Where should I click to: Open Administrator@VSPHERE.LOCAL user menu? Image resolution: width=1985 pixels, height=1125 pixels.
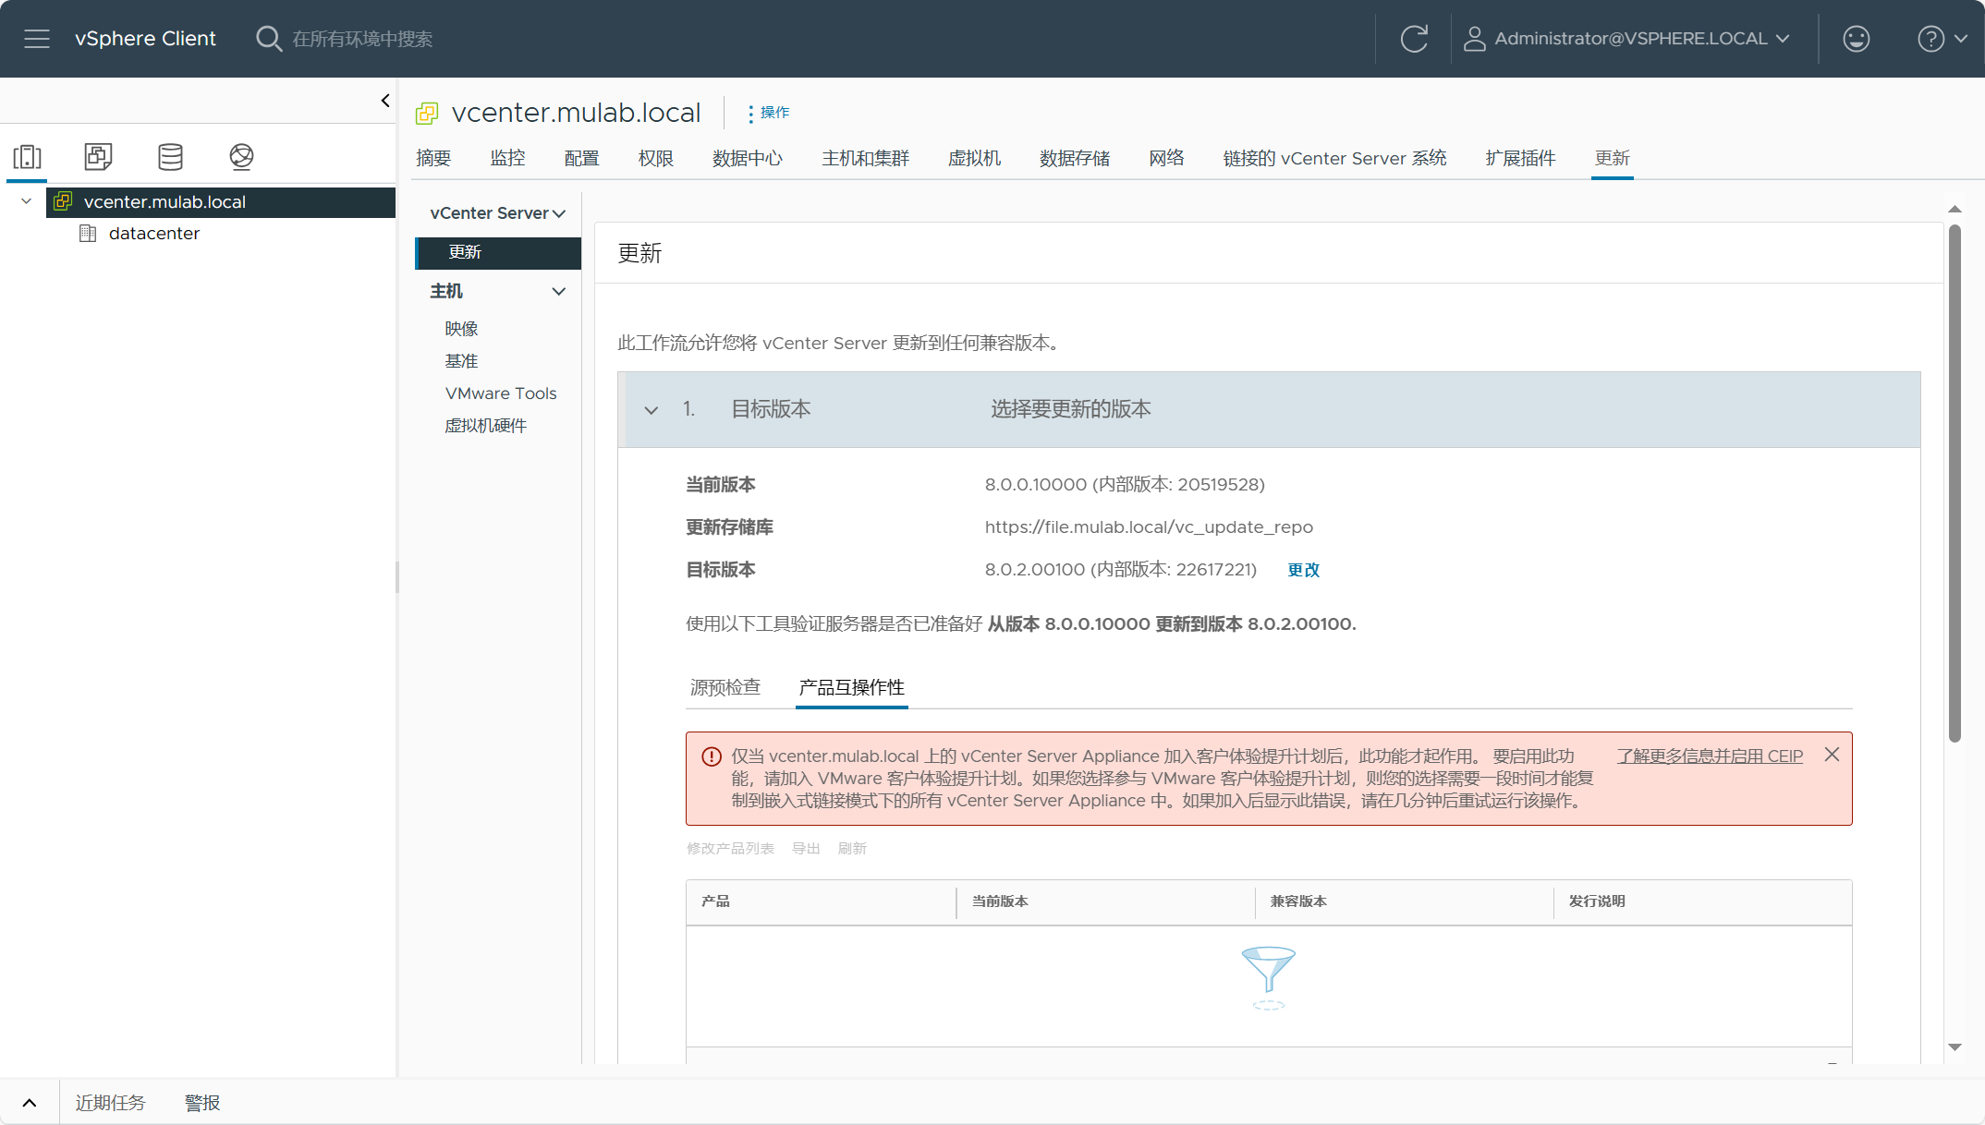click(1626, 39)
